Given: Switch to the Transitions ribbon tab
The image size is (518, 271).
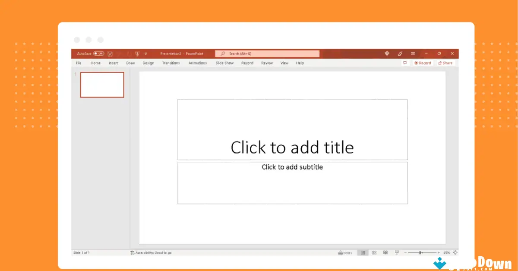Looking at the screenshot, I should 171,63.
